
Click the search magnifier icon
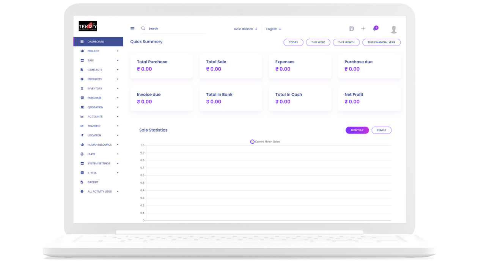[143, 28]
